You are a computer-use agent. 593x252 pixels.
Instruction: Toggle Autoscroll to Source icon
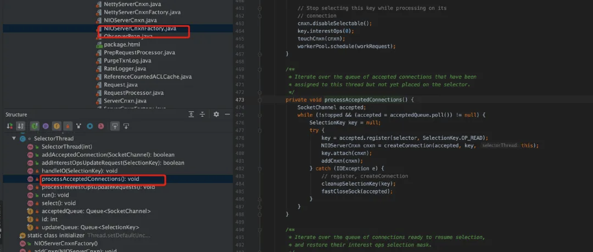pyautogui.click(x=115, y=126)
